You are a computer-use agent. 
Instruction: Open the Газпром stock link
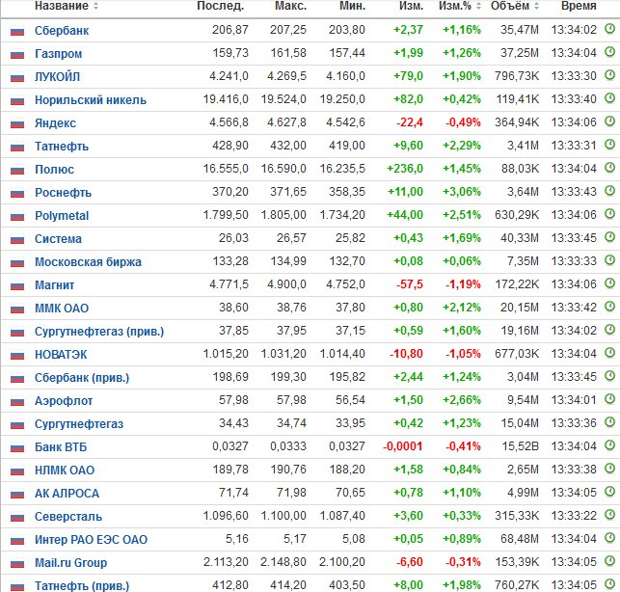click(59, 53)
